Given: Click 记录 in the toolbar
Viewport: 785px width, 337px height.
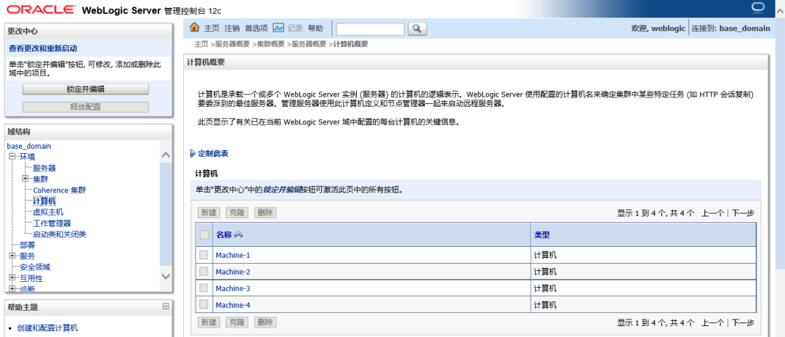Looking at the screenshot, I should (295, 28).
